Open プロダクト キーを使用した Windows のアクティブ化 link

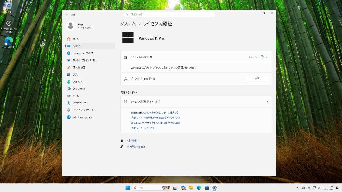pyautogui.click(x=155, y=118)
